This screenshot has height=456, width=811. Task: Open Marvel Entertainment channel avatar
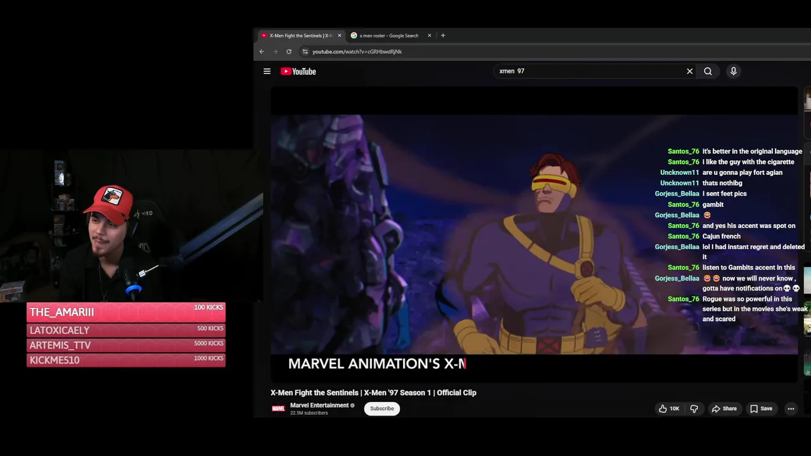[x=278, y=408]
